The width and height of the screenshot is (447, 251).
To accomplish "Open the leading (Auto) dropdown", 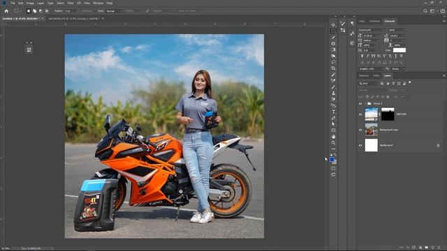I will pos(397,36).
